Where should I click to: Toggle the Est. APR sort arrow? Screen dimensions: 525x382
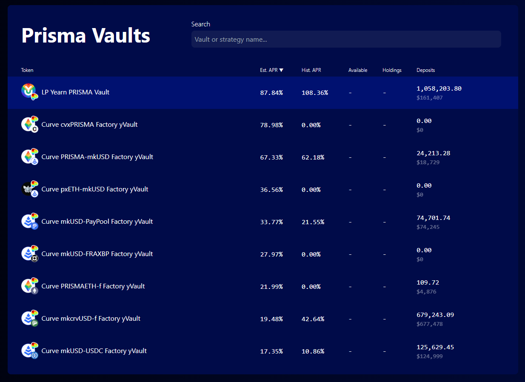click(x=281, y=70)
